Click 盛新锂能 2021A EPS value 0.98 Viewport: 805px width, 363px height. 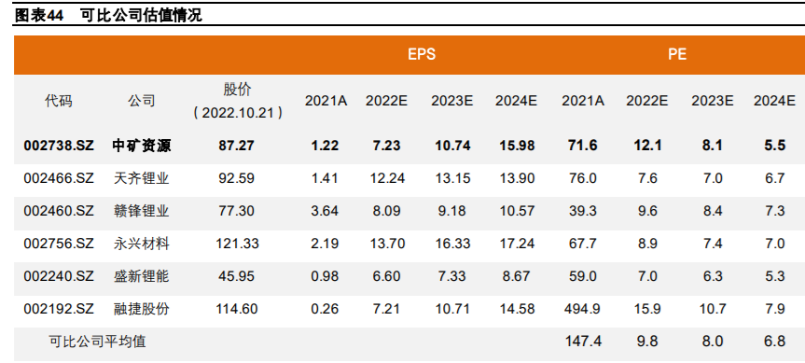[x=325, y=276]
